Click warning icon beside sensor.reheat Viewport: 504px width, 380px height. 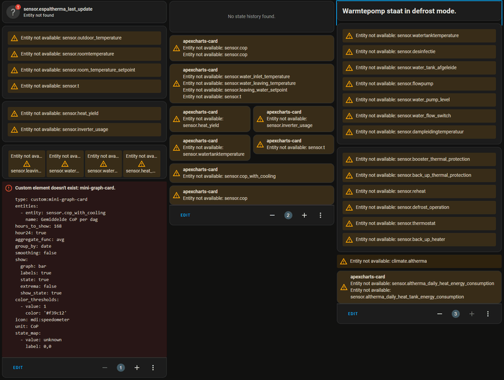(350, 192)
